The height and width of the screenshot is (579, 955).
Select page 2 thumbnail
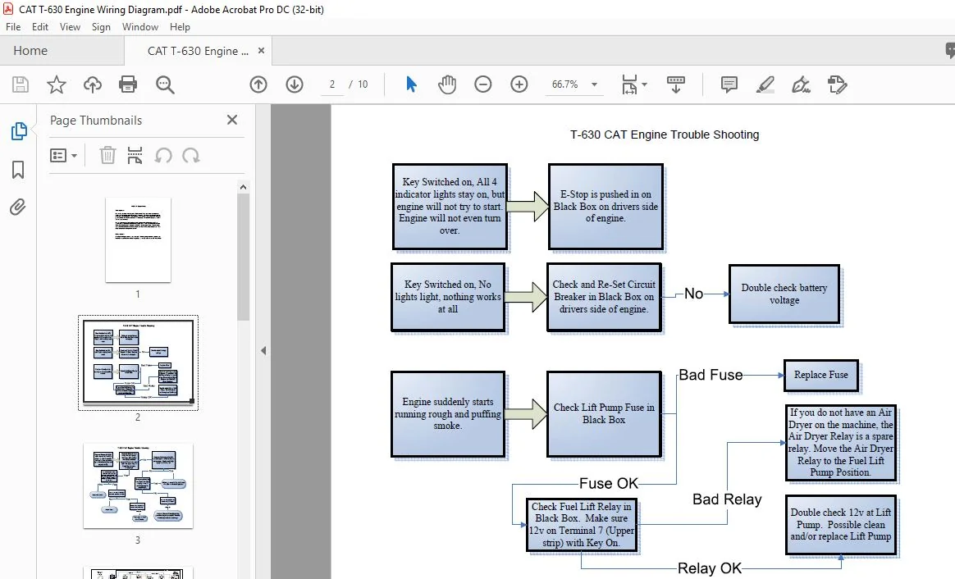click(139, 362)
